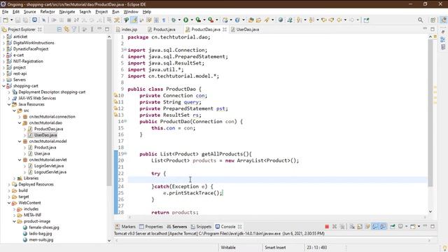The image size is (448, 252).
Task: Click the Back navigation arrow in toolbar
Action: pyautogui.click(x=339, y=20)
